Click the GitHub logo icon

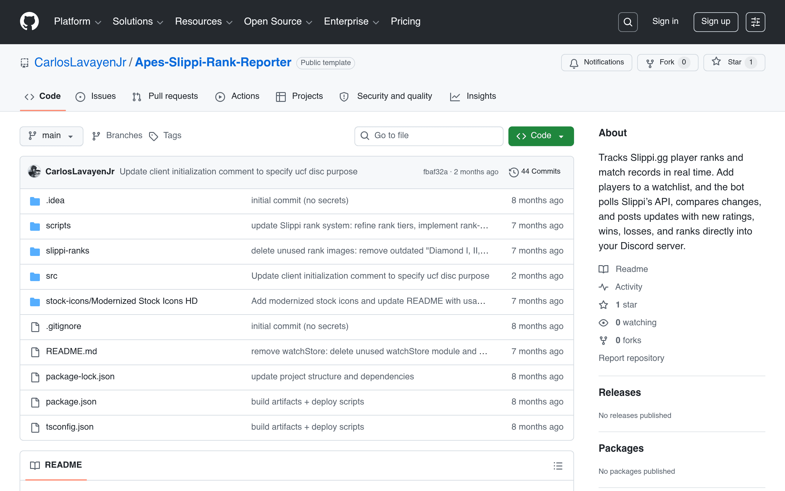tap(29, 21)
